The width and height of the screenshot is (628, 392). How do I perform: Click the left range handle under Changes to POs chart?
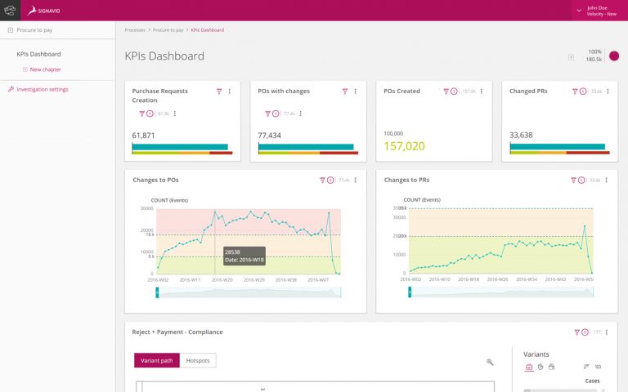(157, 292)
